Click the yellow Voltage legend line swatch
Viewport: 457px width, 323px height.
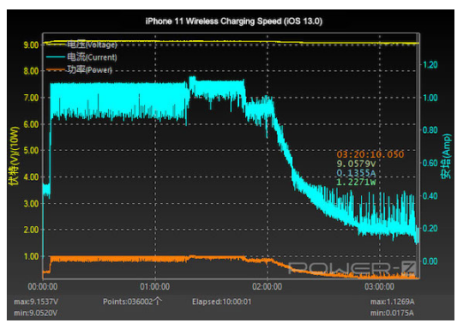[x=56, y=45]
